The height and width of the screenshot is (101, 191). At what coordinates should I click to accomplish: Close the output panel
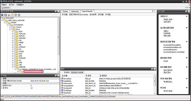coord(155,69)
